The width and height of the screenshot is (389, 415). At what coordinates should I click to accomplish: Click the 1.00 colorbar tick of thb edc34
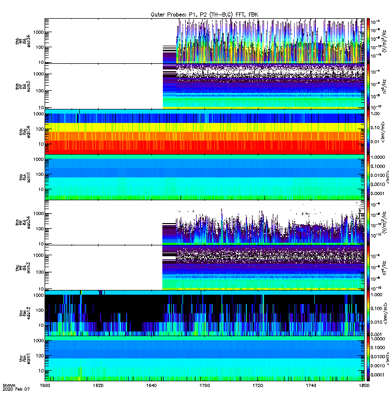pyautogui.click(x=375, y=114)
